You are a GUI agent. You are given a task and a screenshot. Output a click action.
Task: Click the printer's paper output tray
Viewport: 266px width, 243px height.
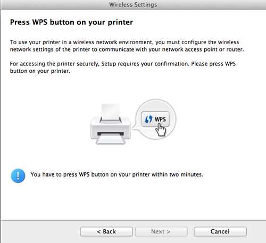[x=111, y=139]
